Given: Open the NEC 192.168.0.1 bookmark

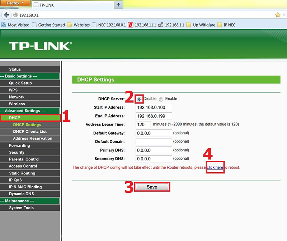Looking at the screenshot, I should (x=109, y=25).
